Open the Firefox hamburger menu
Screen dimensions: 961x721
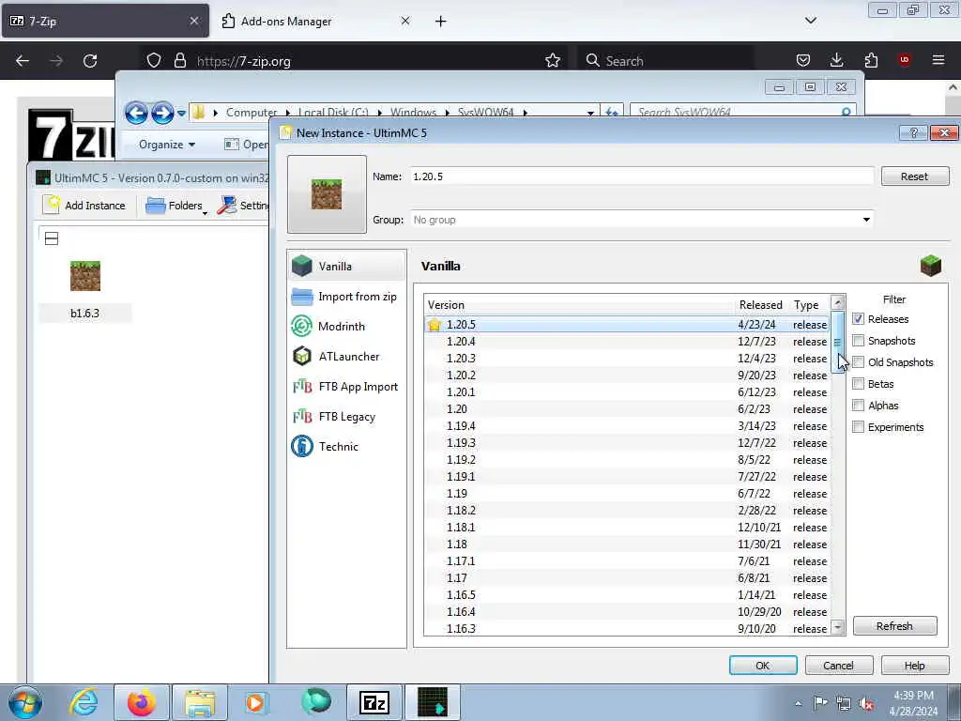pyautogui.click(x=938, y=60)
